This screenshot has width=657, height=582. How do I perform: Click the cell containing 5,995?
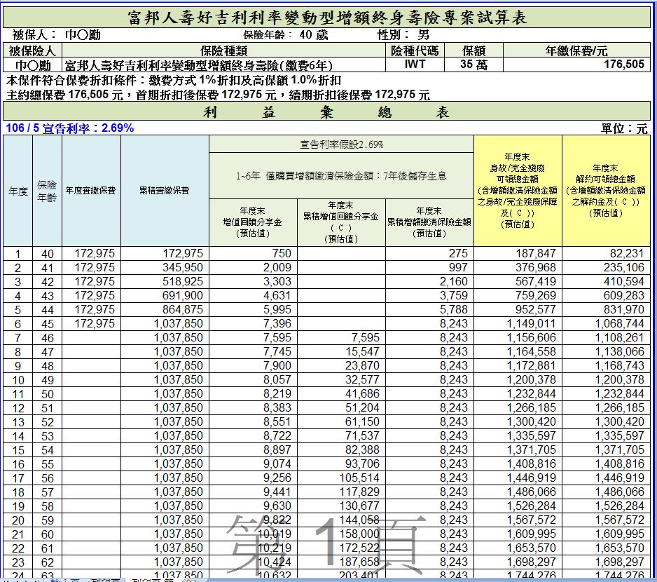pos(253,310)
